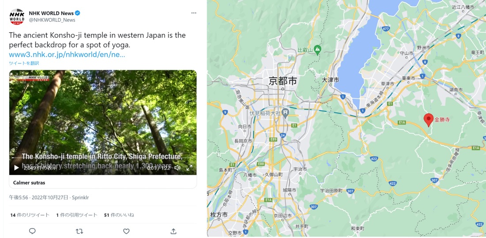Click the 京都市 city label on map
Viewport: 486px width, 238px height.
tap(283, 81)
